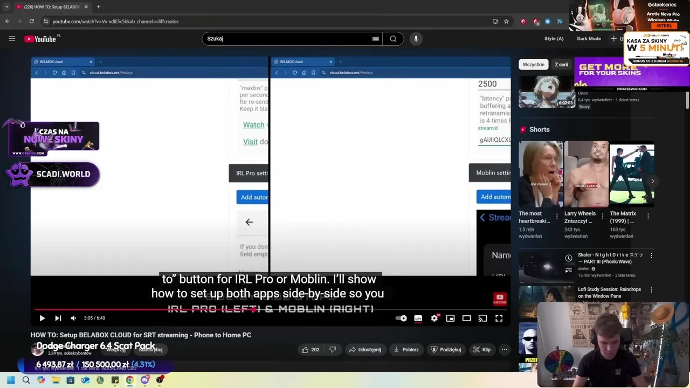Start voice search with microphone
The image size is (690, 388).
pyautogui.click(x=416, y=39)
